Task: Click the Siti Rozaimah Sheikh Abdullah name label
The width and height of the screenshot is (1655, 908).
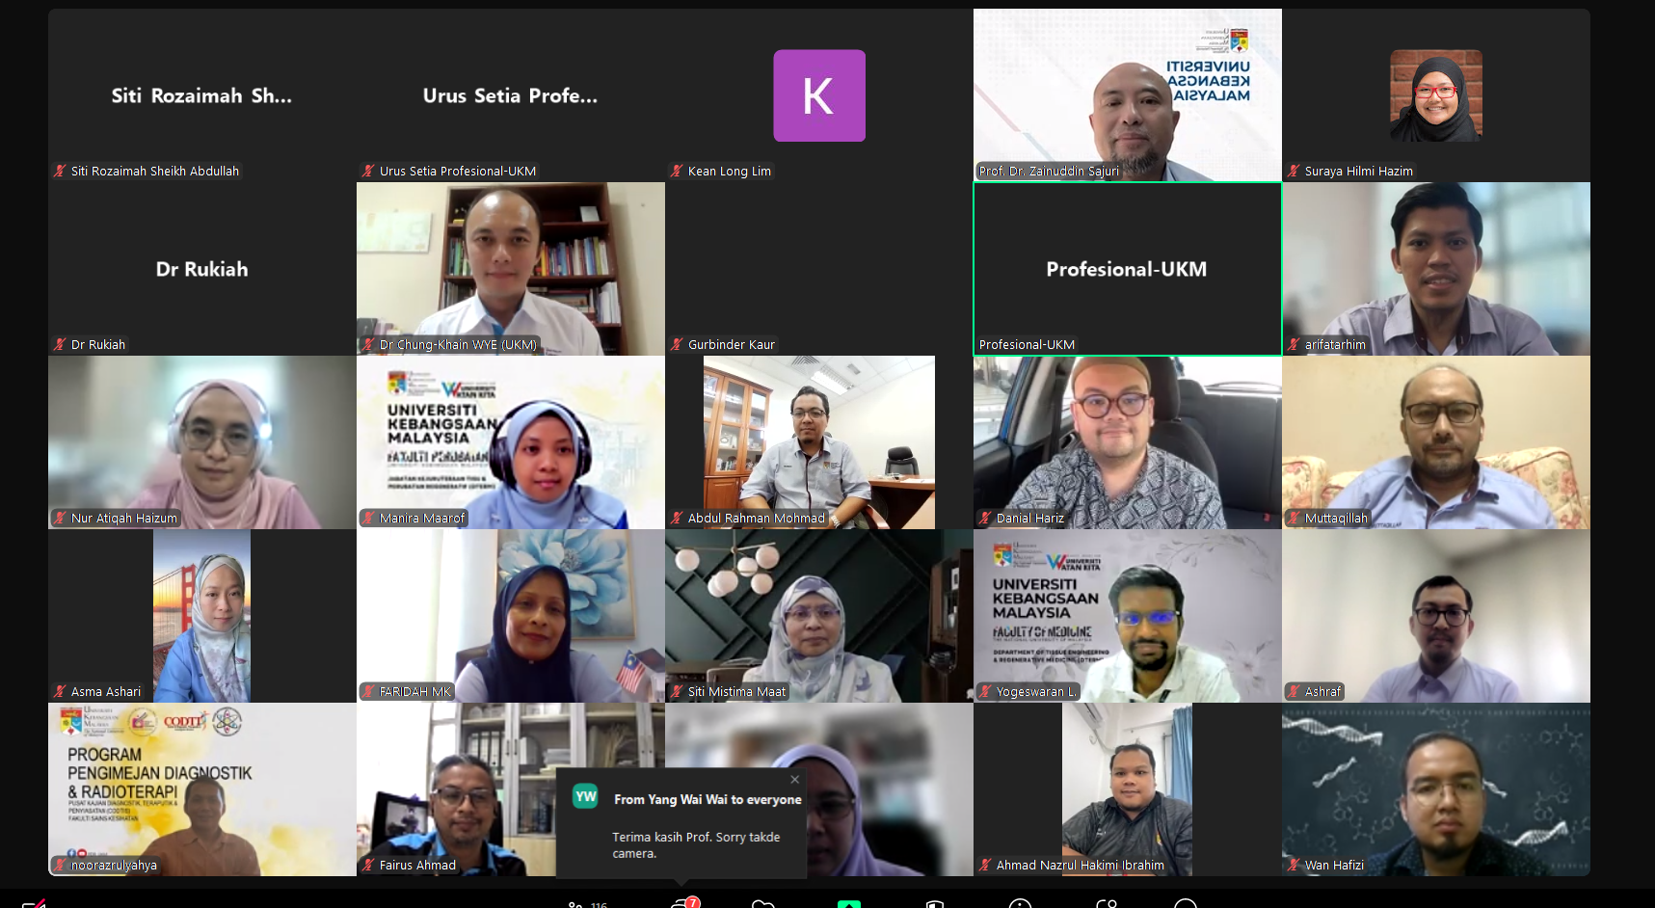Action: (x=155, y=171)
